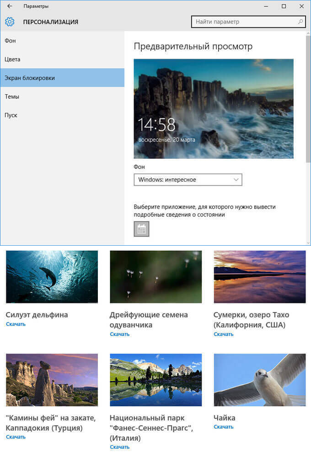Click Скачать under Сумерки, озеро Тахо
The image size is (311, 452).
point(223,334)
